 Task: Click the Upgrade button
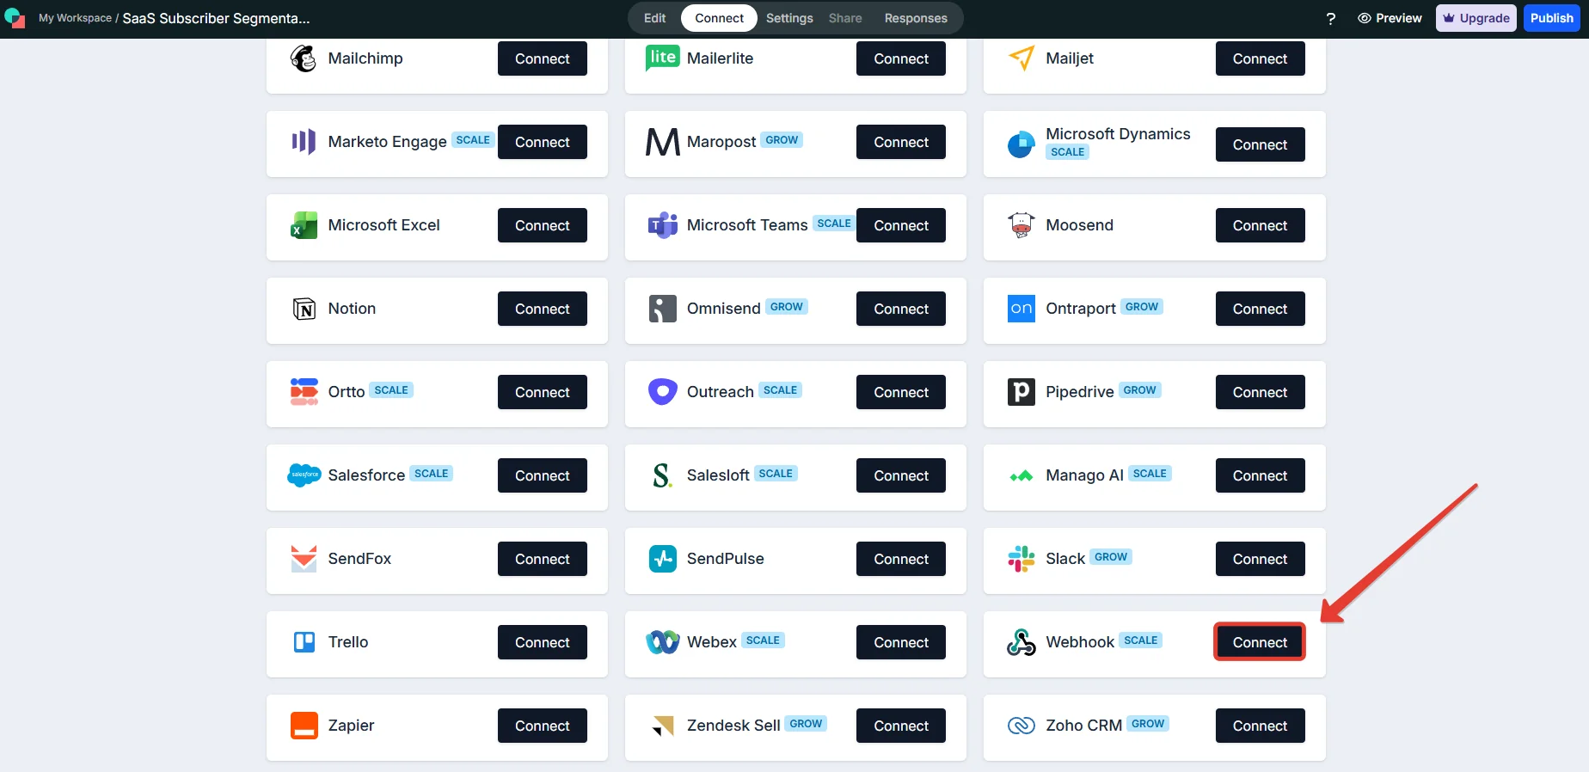point(1476,18)
